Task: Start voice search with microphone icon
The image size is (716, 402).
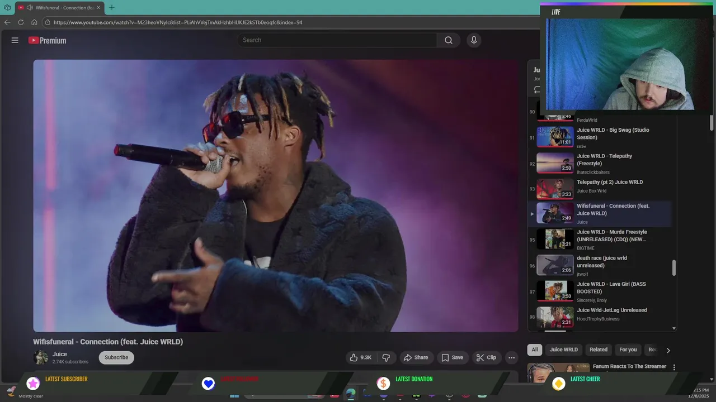Action: tap(474, 40)
